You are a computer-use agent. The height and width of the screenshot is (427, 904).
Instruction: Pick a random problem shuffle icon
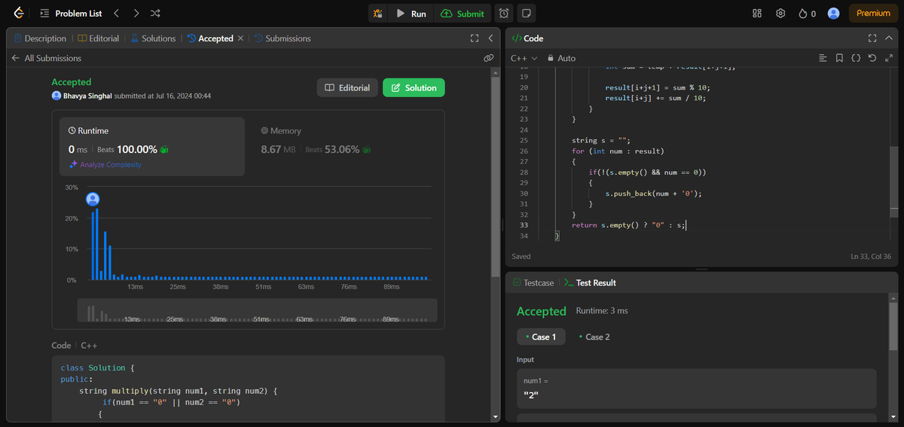coord(154,14)
